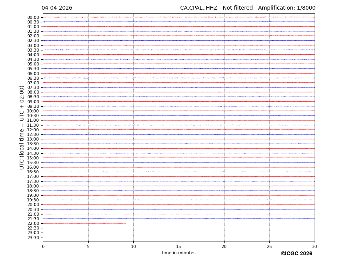
Task: Click the 0 tick on minutes axis
Action: tap(43, 246)
